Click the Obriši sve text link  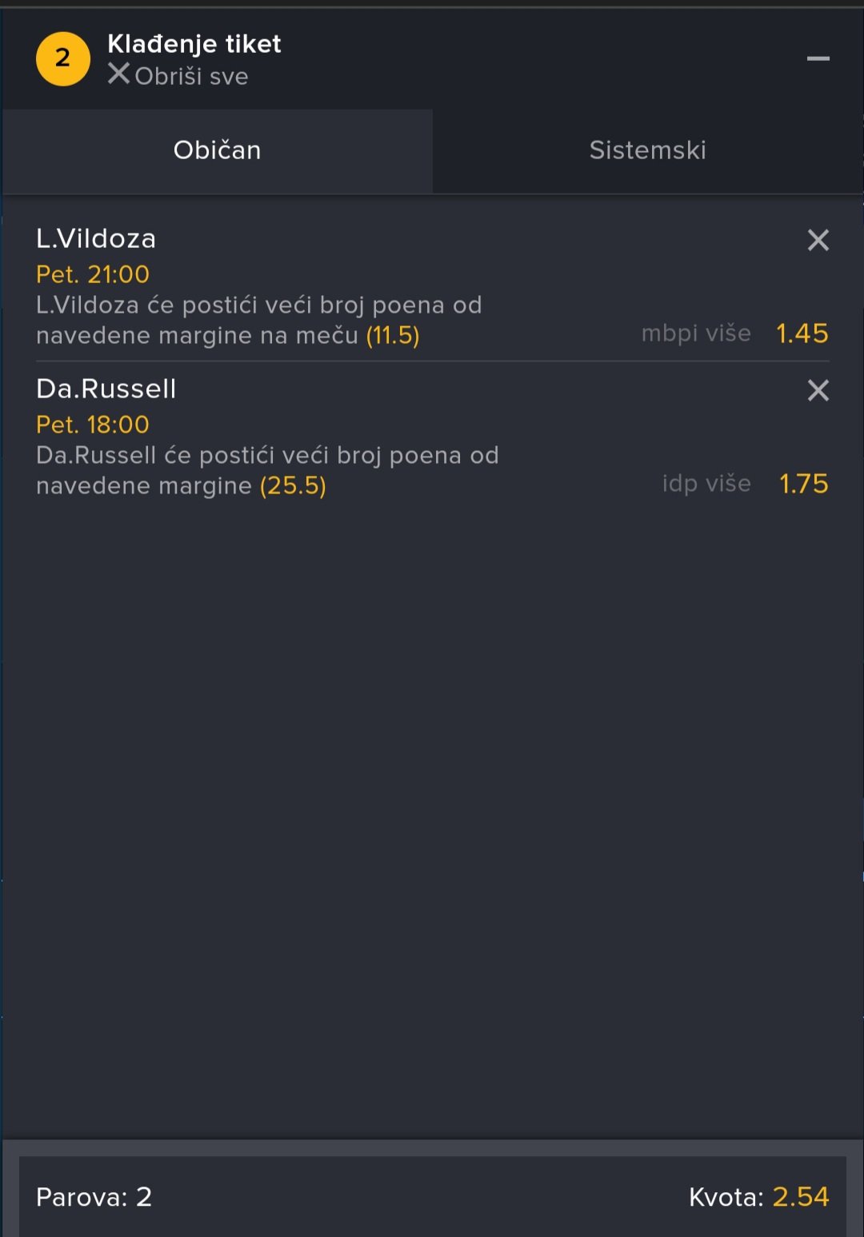click(x=191, y=76)
